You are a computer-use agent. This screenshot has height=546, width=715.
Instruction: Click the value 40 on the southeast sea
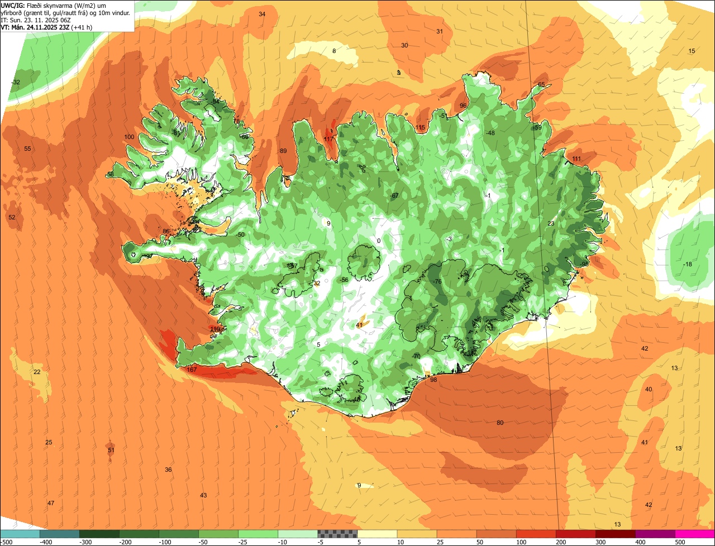point(649,389)
